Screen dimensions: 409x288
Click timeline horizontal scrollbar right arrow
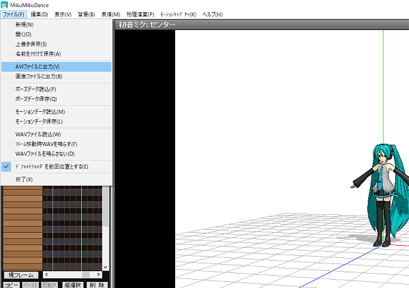point(98,274)
